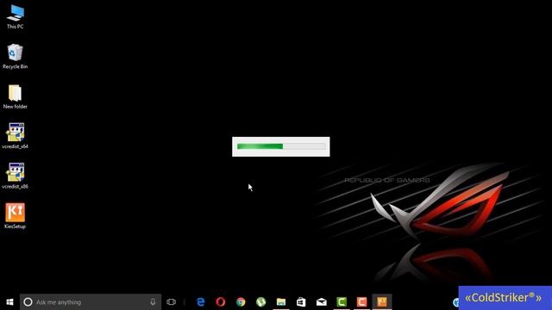
Task: Click the Cortana circle icon
Action: click(x=28, y=302)
